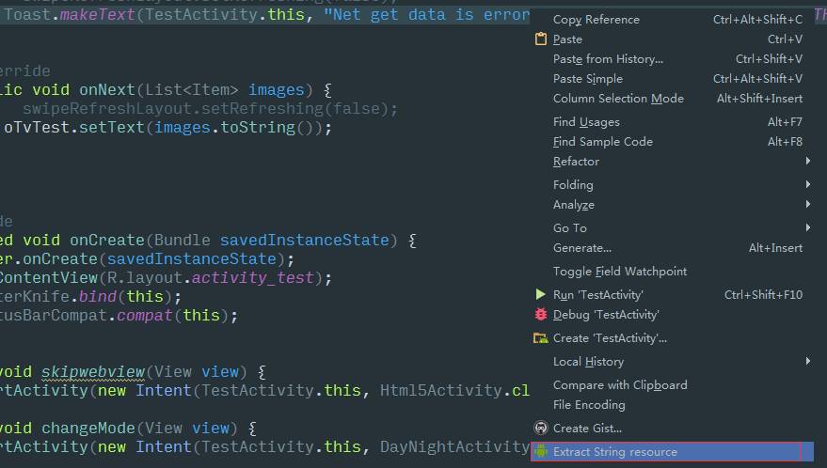
Task: Expand the Go To submenu arrow
Action: (808, 227)
